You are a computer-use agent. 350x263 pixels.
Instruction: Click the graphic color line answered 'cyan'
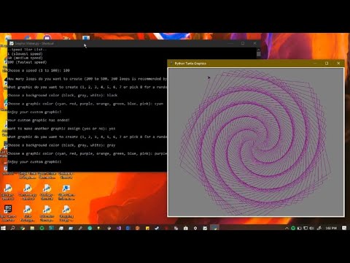pyautogui.click(x=85, y=104)
